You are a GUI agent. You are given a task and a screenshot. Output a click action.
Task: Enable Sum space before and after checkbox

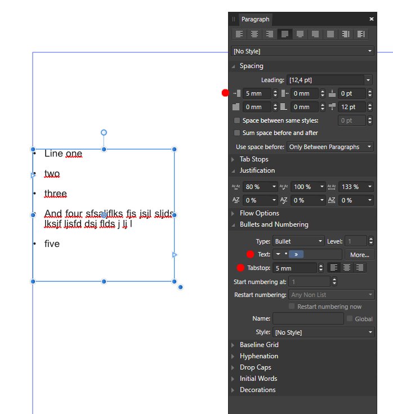tap(237, 133)
